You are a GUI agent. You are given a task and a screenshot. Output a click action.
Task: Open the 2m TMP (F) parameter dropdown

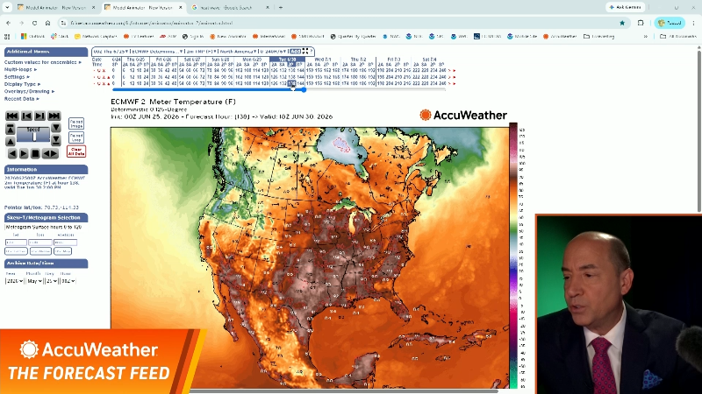(202, 52)
